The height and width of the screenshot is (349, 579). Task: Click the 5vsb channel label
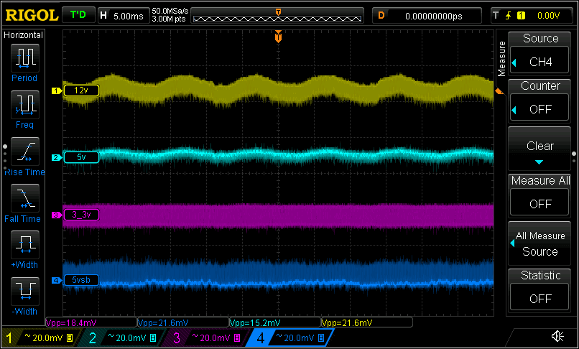pos(81,280)
